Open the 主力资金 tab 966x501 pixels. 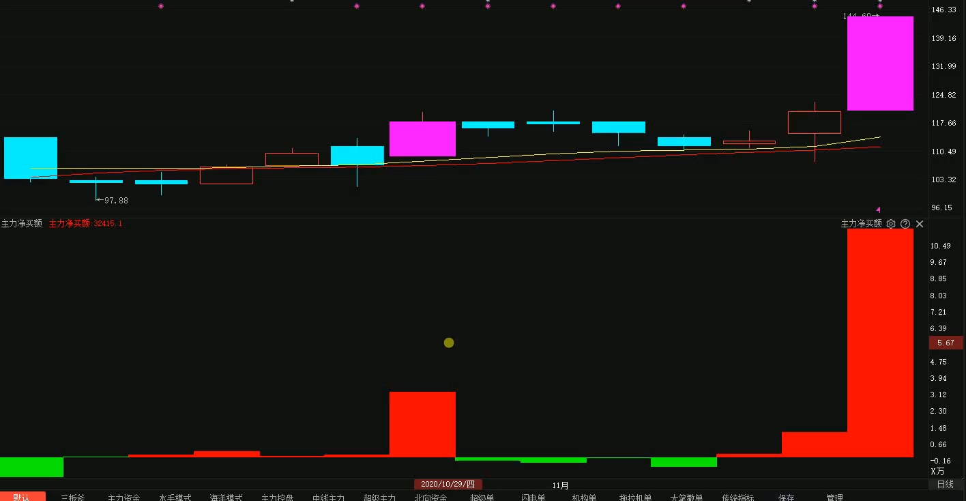click(123, 498)
